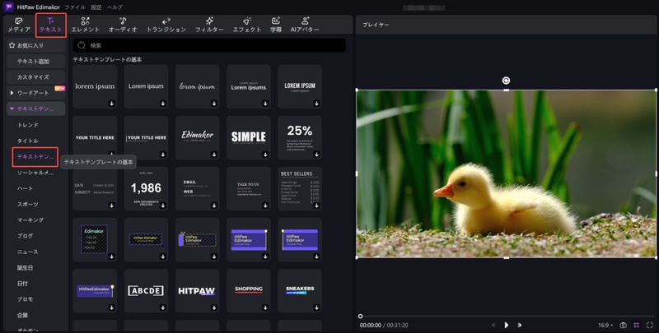
Task: Click the HitPaw Edimakor app logo
Action: point(8,7)
